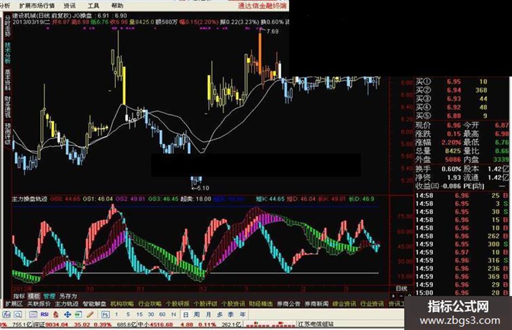This screenshot has height=330, width=512.
Task: Click the 7.69 high price label on chart
Action: point(273,31)
